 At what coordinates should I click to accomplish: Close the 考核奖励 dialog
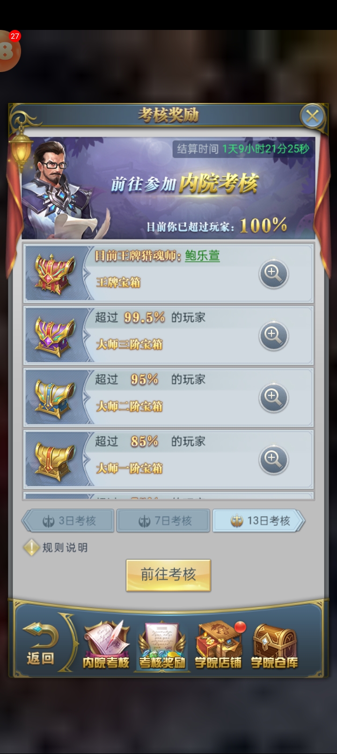(312, 116)
